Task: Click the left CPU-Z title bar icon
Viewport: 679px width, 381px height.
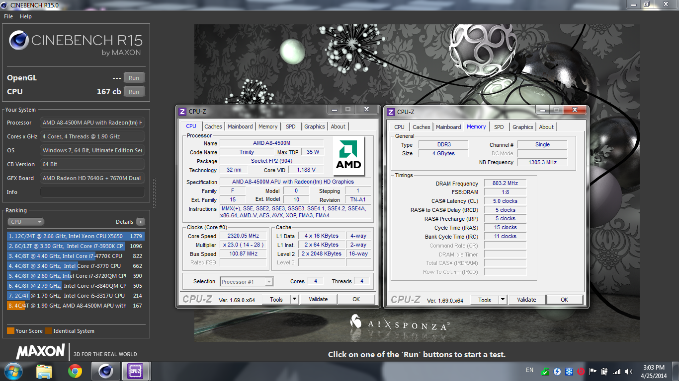Action: (x=182, y=112)
